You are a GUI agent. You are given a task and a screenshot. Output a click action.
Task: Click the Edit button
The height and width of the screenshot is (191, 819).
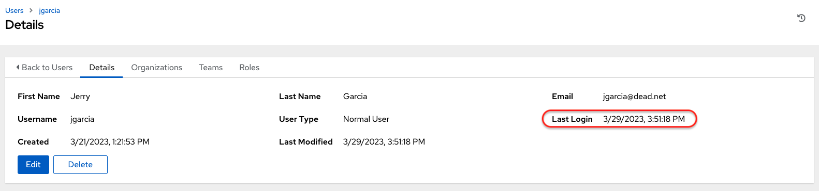[x=33, y=165]
